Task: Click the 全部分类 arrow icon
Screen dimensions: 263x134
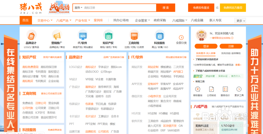Action: (181, 38)
